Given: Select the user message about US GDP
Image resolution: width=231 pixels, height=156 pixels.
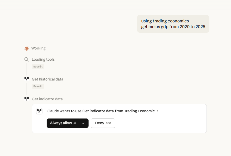Looking at the screenshot, I should 173,23.
